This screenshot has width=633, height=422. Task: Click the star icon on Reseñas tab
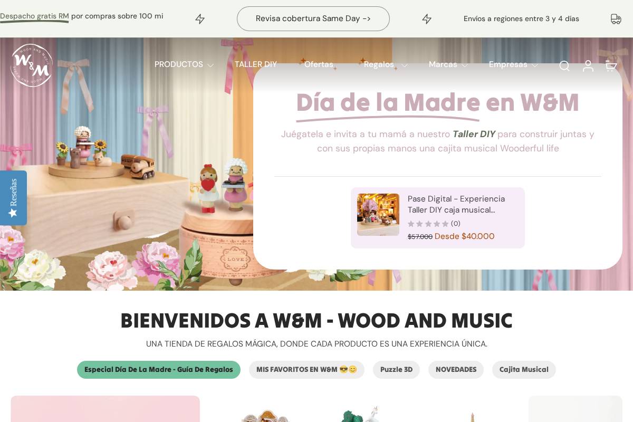click(x=13, y=213)
